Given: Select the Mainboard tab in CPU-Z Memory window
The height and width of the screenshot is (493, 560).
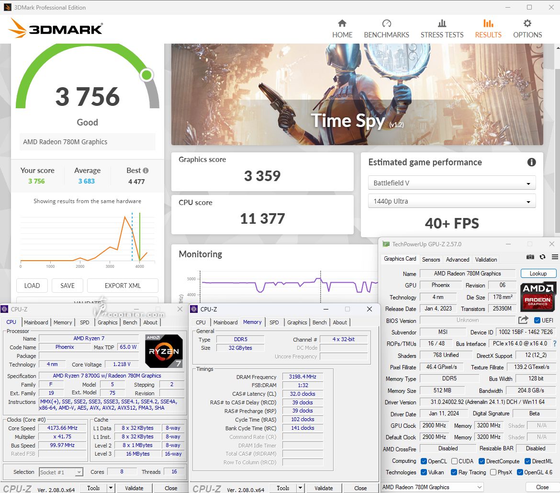Looking at the screenshot, I should [x=225, y=322].
